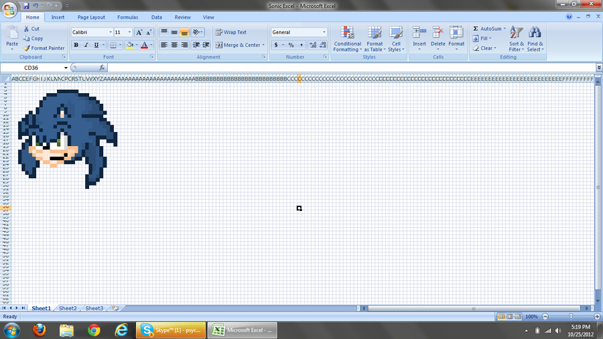Switch to the Formulas tab
The image size is (603, 339).
(128, 17)
